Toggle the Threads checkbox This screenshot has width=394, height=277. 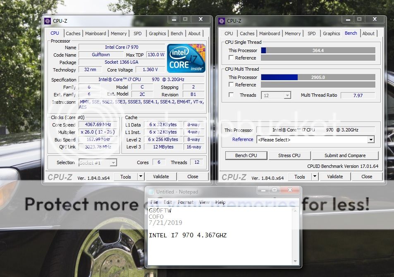(231, 95)
